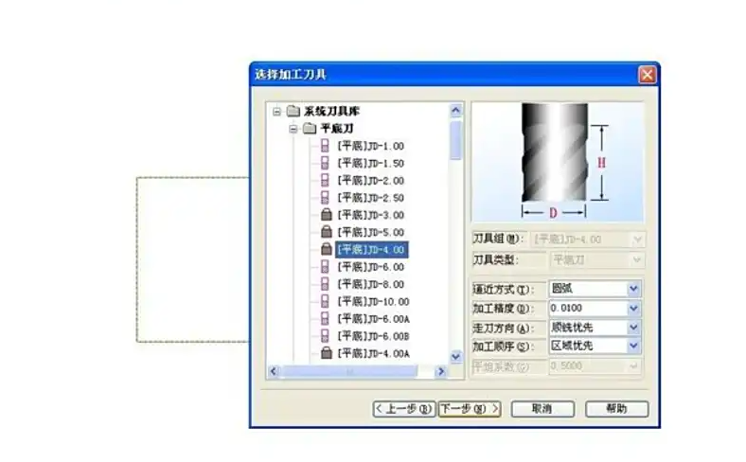This screenshot has height=462, width=746.
Task: Click tool icon beside [平底]JD-1.50
Action: 325,163
